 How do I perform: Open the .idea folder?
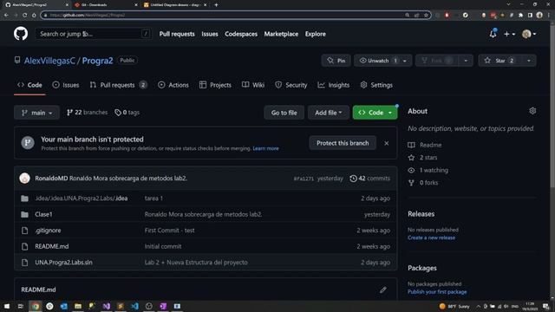(81, 198)
